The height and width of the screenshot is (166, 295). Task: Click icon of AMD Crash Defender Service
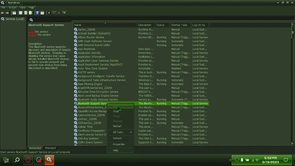coord(76,41)
